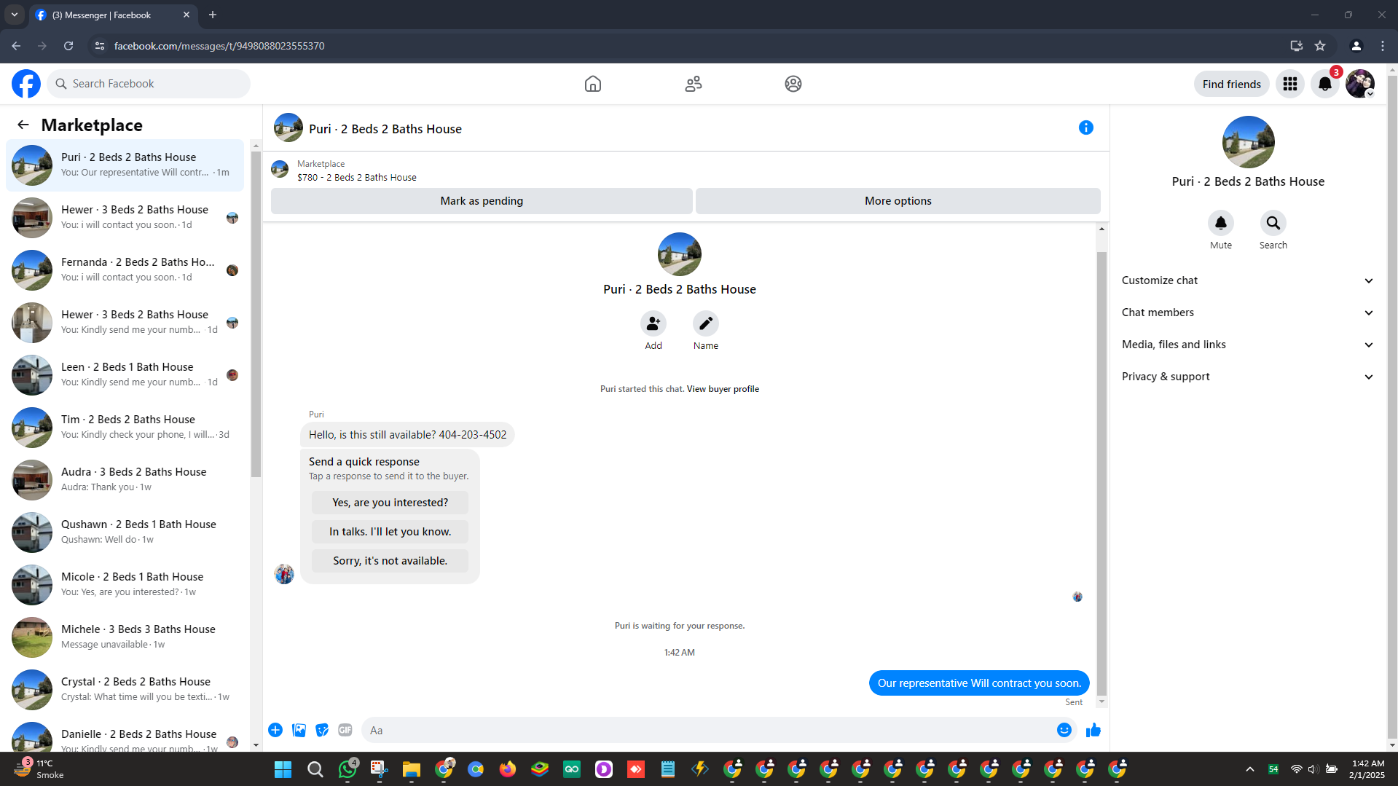
Task: Open Windows taskbar search
Action: pos(315,769)
